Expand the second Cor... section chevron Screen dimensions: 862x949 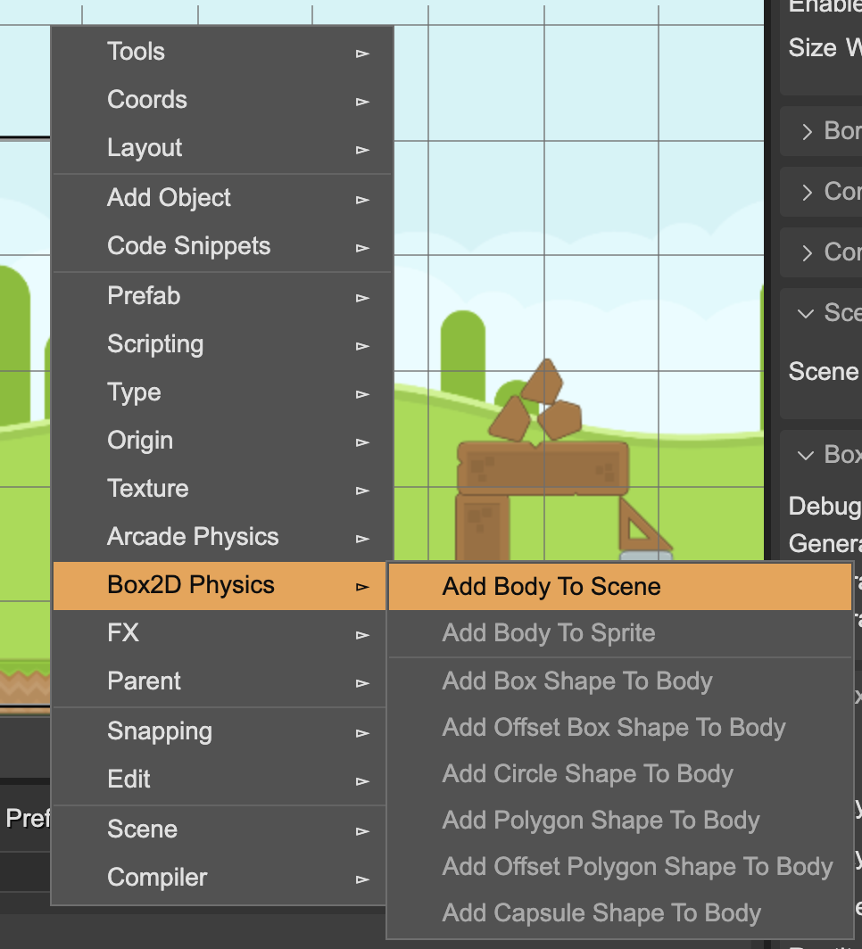[x=807, y=253]
